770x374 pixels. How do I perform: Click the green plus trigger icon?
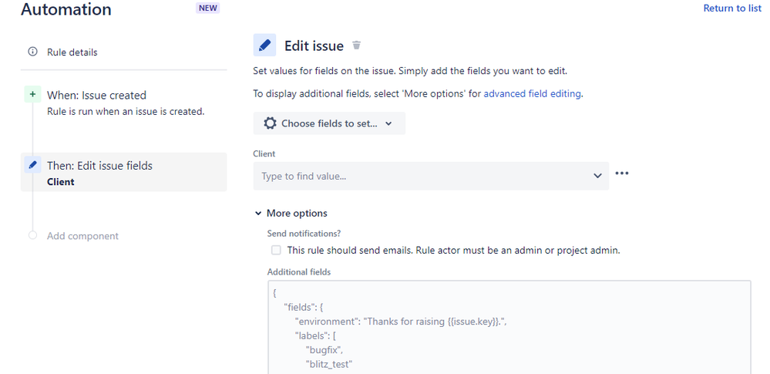32,95
